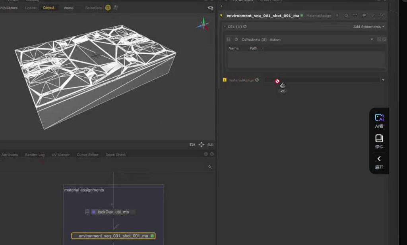Click the four-arrow pan icon below the viewport
The width and height of the screenshot is (407, 245).
click(202, 145)
